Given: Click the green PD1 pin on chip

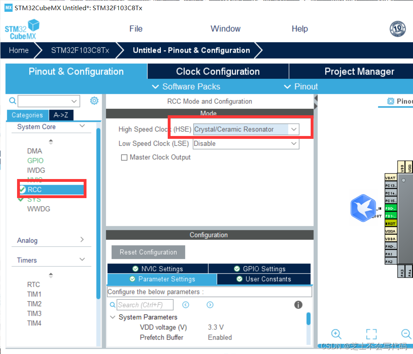Looking at the screenshot, I should [x=391, y=216].
